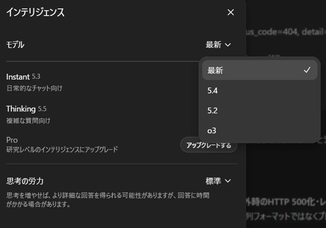The height and width of the screenshot is (228, 326).
Task: Click the アップグレードする upgrade button
Action: click(209, 145)
